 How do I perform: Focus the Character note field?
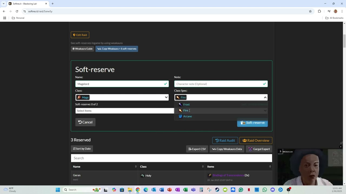click(x=221, y=84)
